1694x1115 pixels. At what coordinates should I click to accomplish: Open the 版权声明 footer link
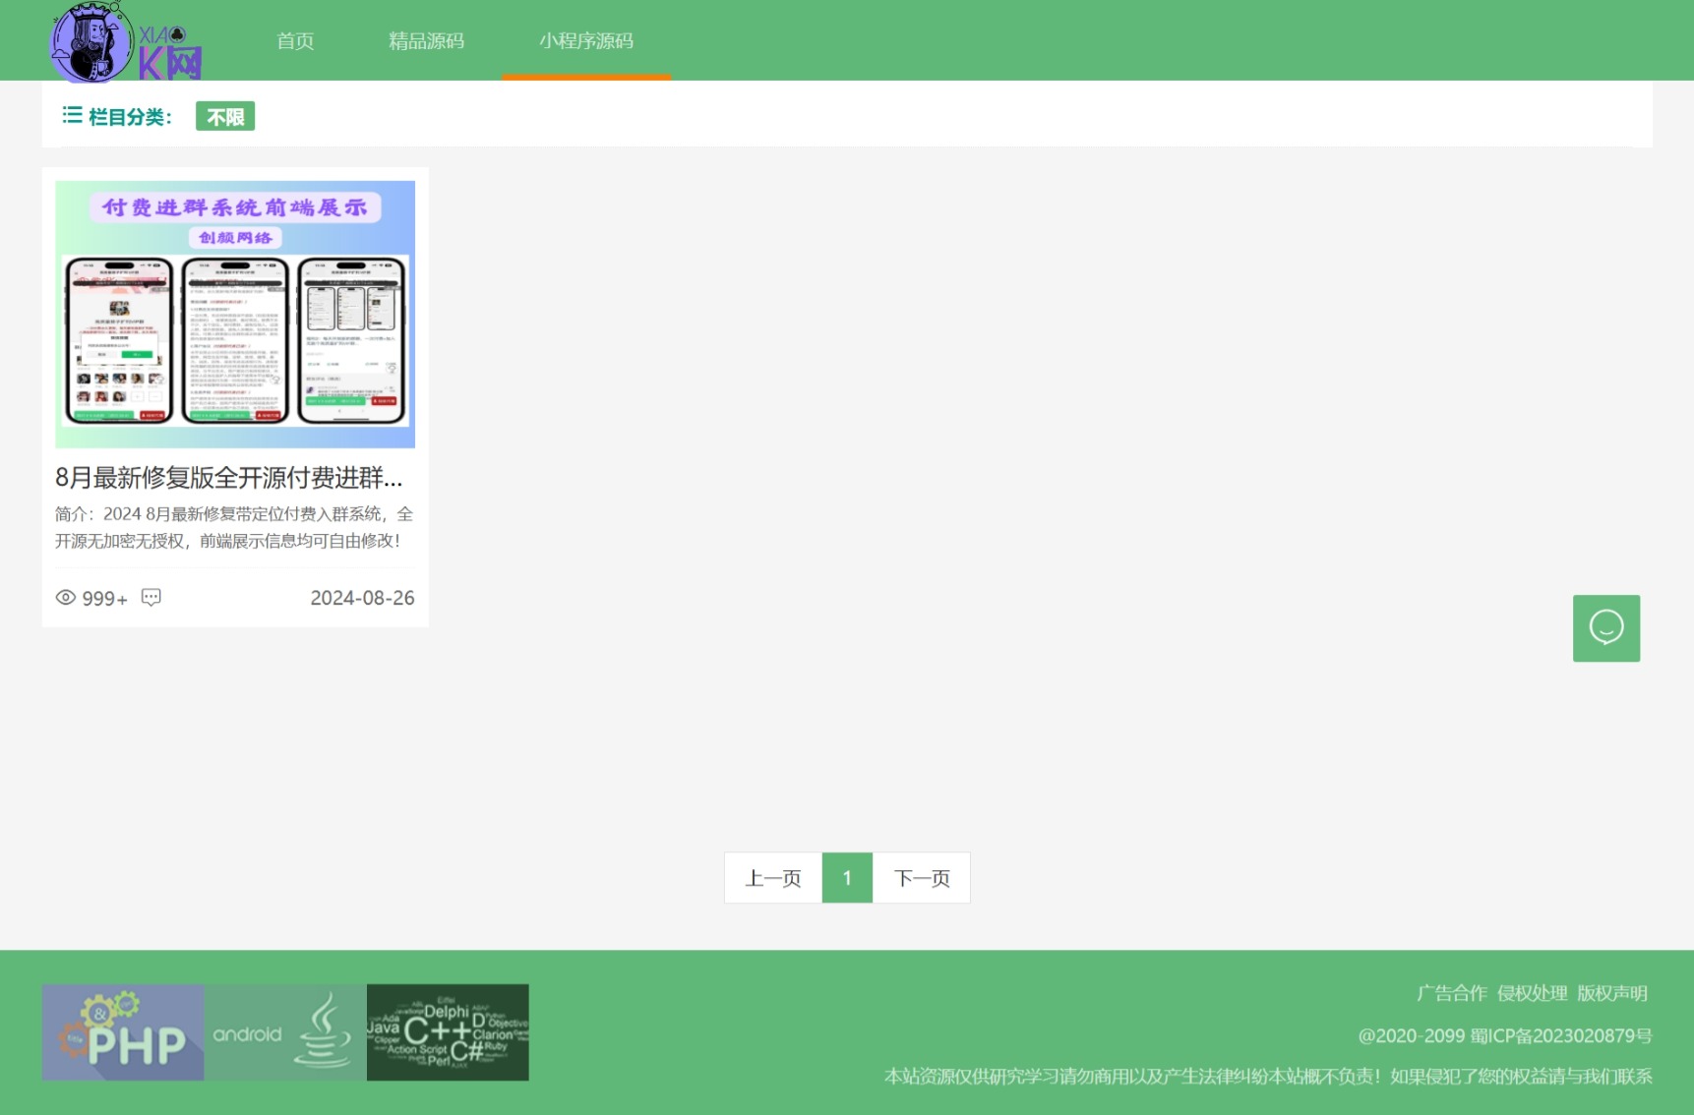pyautogui.click(x=1612, y=993)
